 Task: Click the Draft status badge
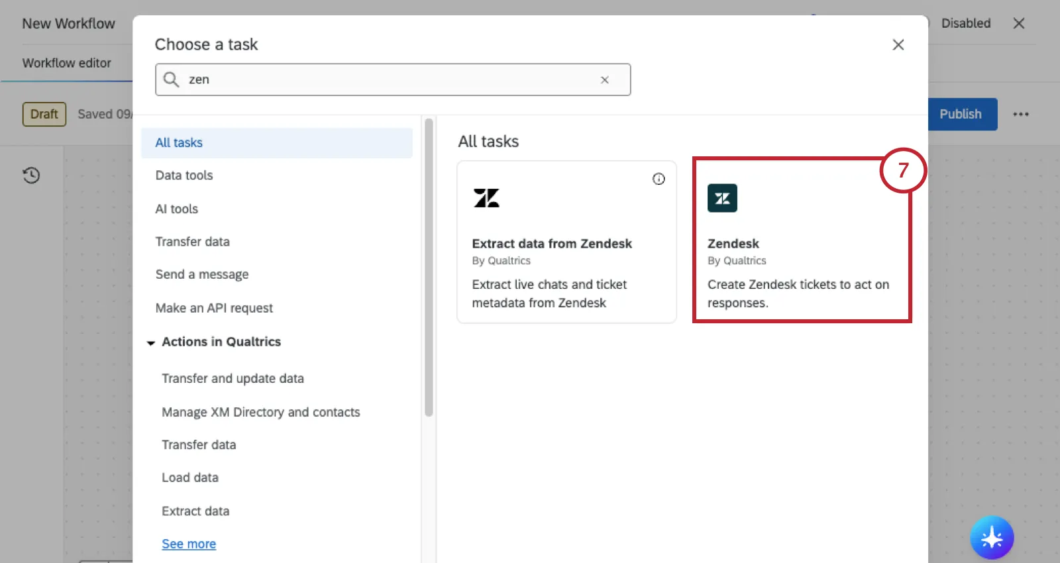click(44, 114)
